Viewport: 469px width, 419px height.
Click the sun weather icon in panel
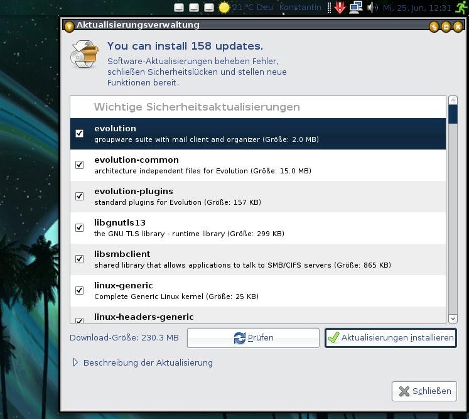point(224,8)
